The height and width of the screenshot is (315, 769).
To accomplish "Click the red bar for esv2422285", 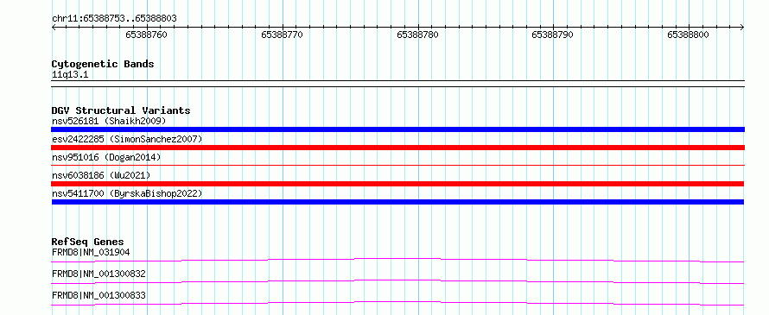I will point(397,148).
